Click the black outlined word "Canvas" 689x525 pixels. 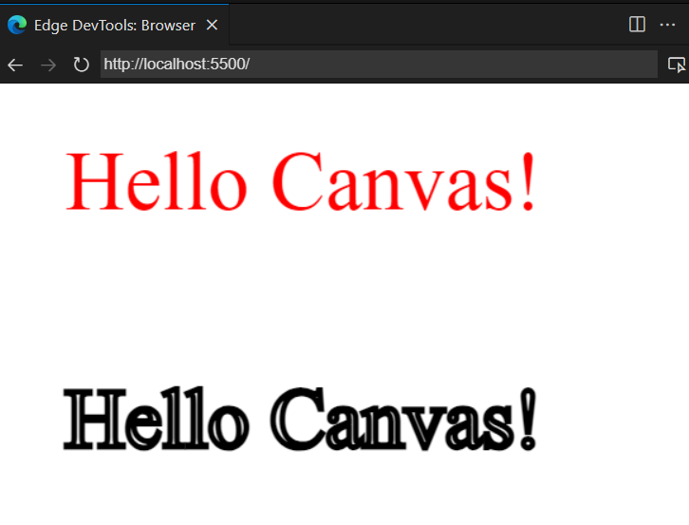coord(391,420)
